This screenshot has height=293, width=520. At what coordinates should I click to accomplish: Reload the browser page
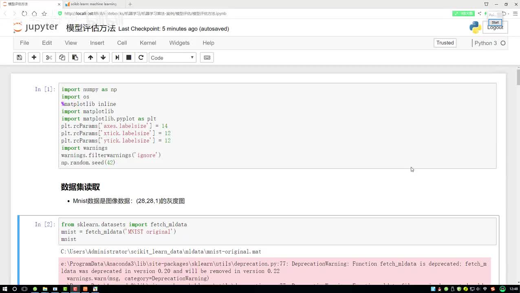[24, 13]
